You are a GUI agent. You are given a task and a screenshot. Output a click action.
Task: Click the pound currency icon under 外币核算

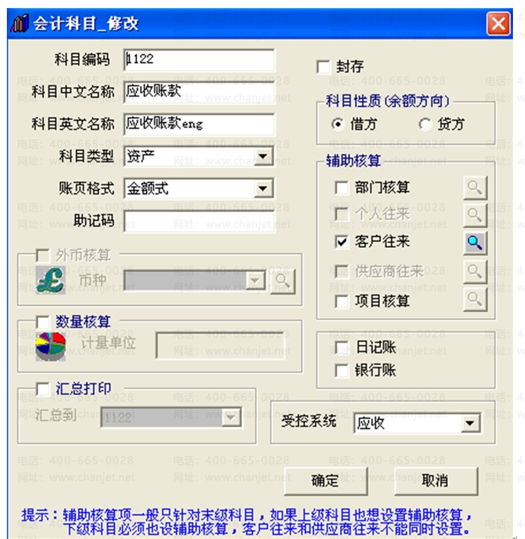pyautogui.click(x=50, y=280)
